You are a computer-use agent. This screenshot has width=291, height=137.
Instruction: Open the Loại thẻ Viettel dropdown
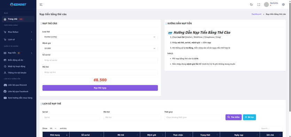point(100,37)
